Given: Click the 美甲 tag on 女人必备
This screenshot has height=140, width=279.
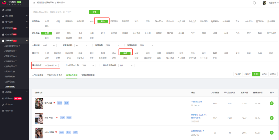Looking at the screenshot, I should [67, 103].
